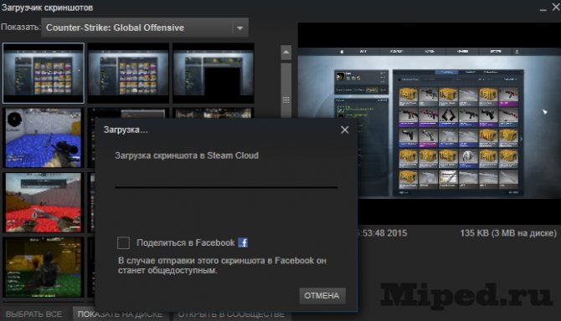This screenshot has width=561, height=321.
Task: Click the thumbnail list scrollbar grip handle
Action: click(286, 100)
